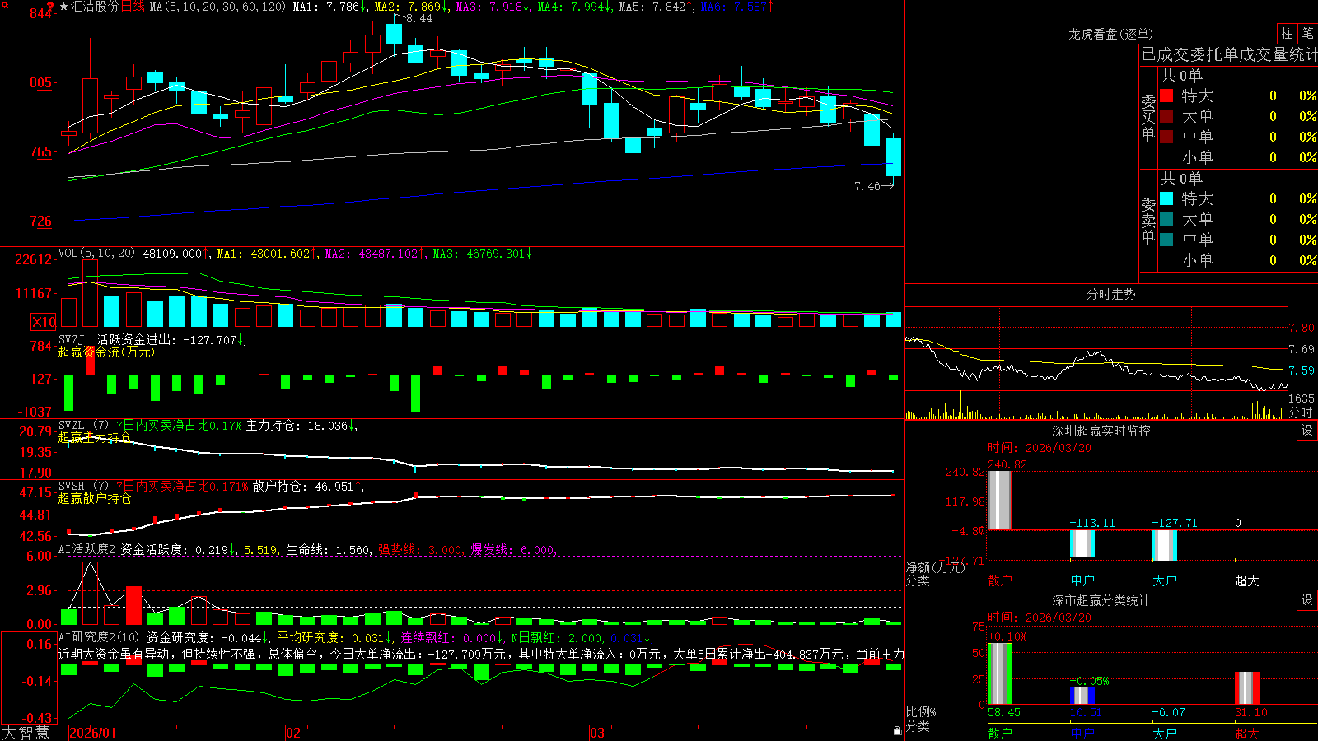Screen dimensions: 1318x741
Task: Click the 大户 label in 实时监控 chart
Action: (1165, 580)
